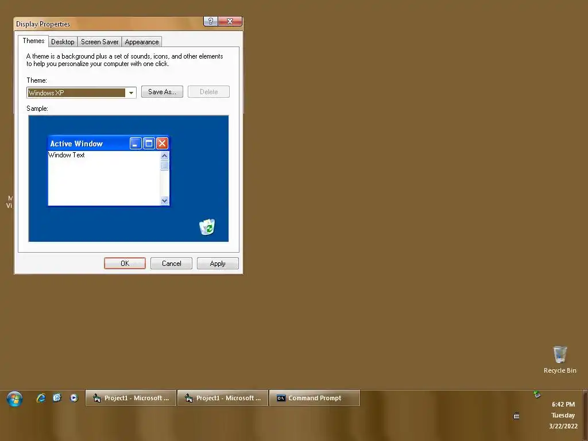Viewport: 588px width, 441px height.
Task: Click the Display Properties help question button
Action: [210, 21]
